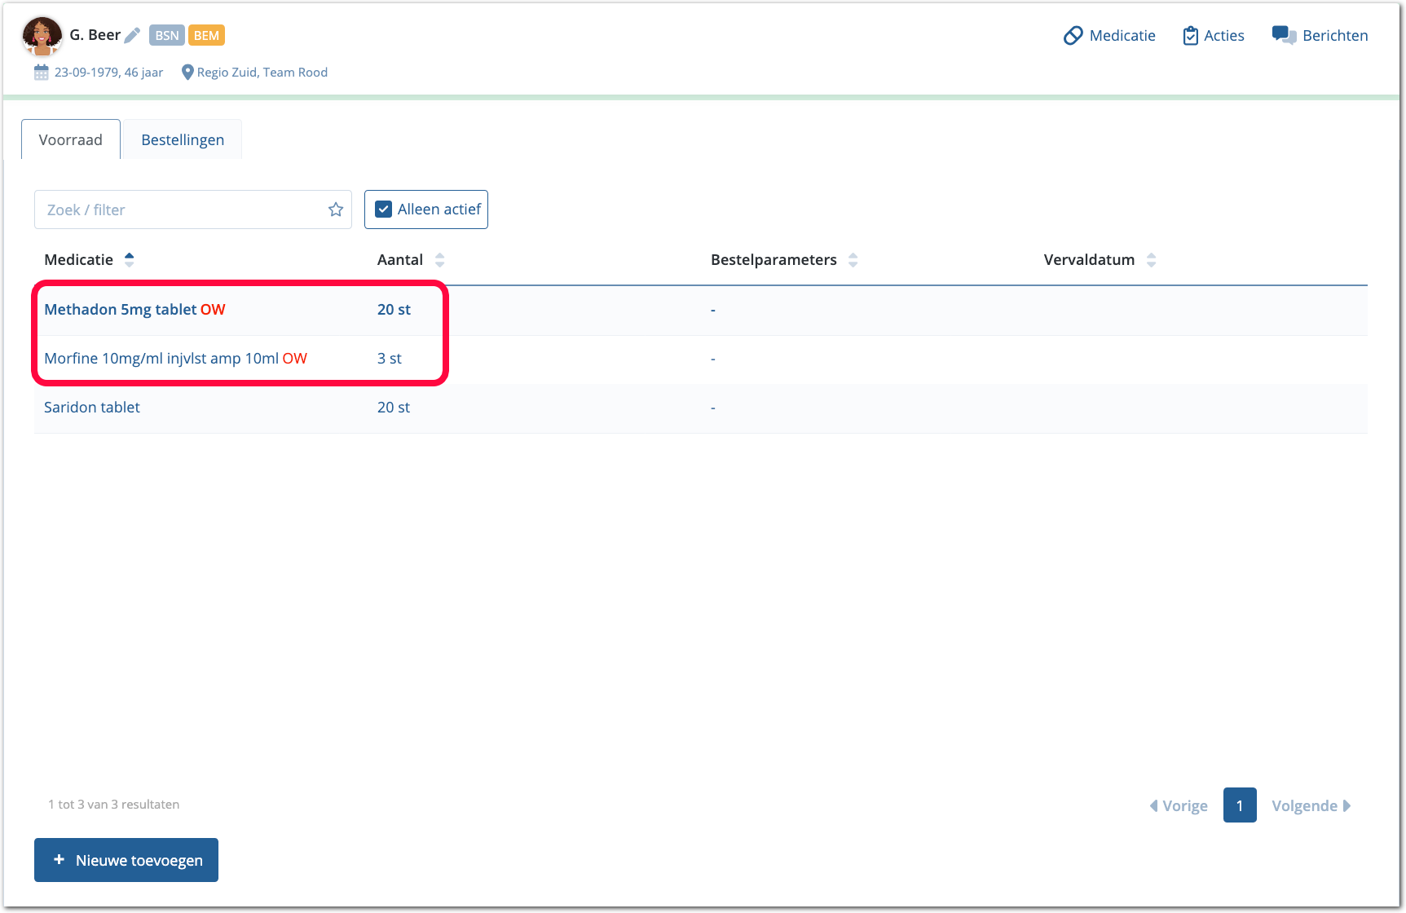Click the Nieuwe toevoegen button
Image resolution: width=1406 pixels, height=913 pixels.
(x=126, y=860)
